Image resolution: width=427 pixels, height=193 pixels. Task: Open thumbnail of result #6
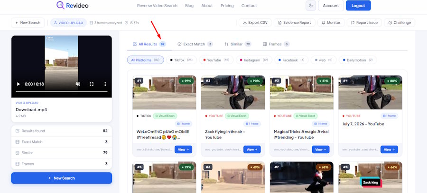233,177
